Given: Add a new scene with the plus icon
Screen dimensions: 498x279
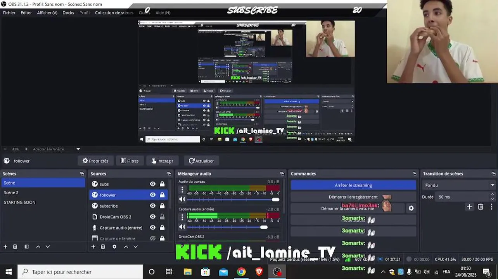Looking at the screenshot, I should point(5,246).
